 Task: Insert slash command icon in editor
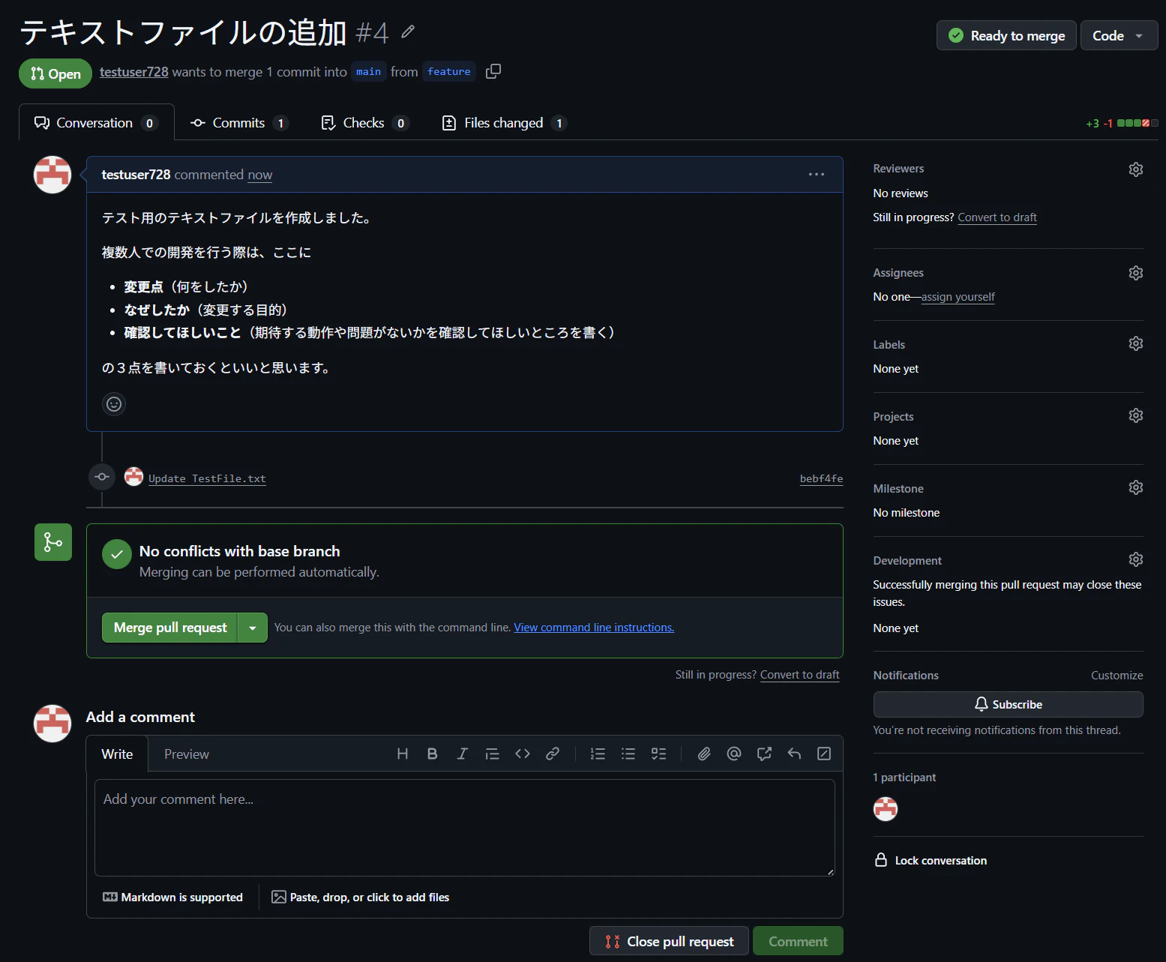(824, 754)
